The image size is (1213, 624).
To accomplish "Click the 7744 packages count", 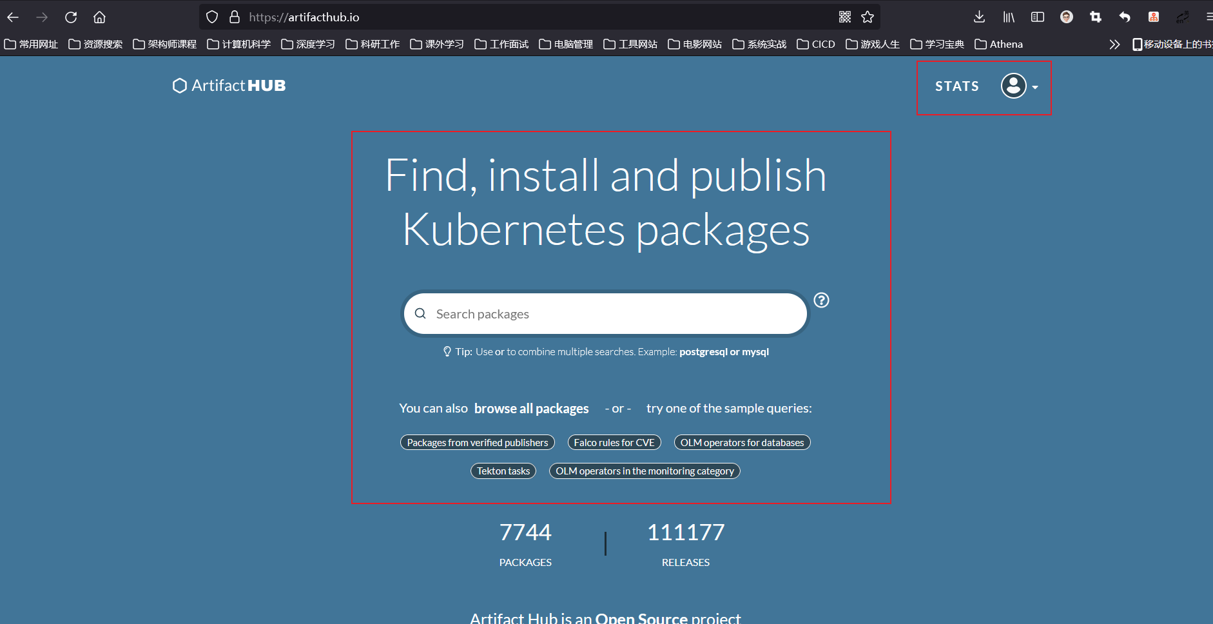I will [525, 532].
